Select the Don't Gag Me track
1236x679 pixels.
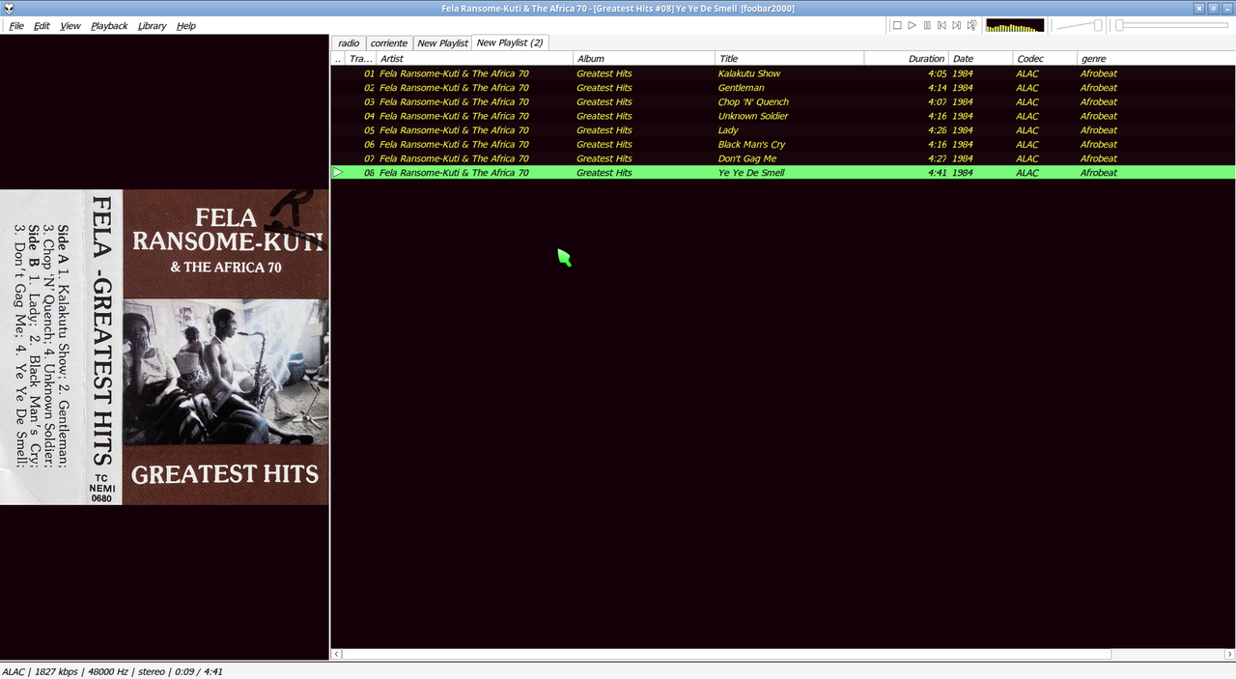click(783, 158)
